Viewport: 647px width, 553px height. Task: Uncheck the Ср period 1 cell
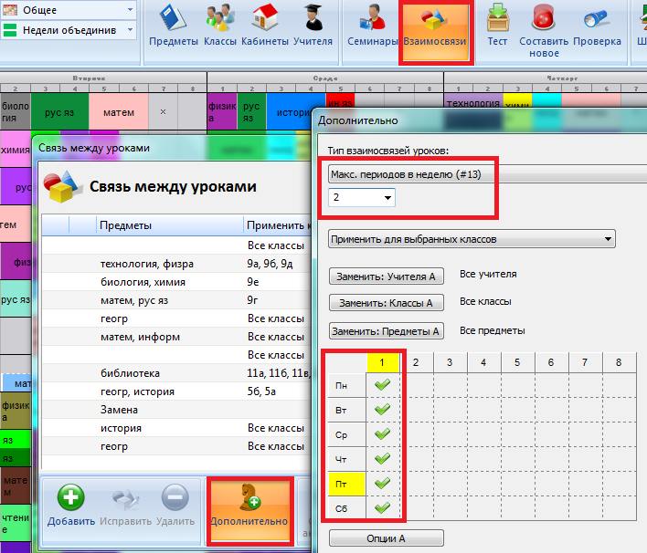[x=382, y=434]
